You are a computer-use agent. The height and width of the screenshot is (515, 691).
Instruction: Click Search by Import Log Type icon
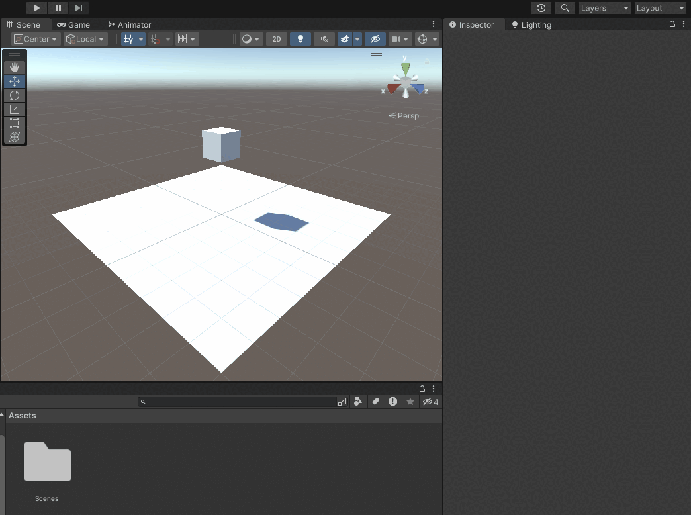392,402
